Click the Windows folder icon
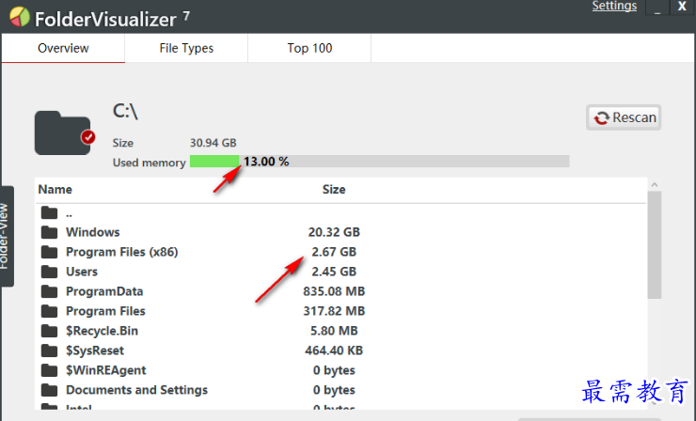Screen dimensions: 696x421 (49, 232)
